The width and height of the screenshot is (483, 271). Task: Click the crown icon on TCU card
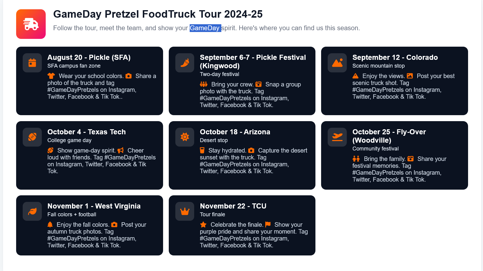185,211
